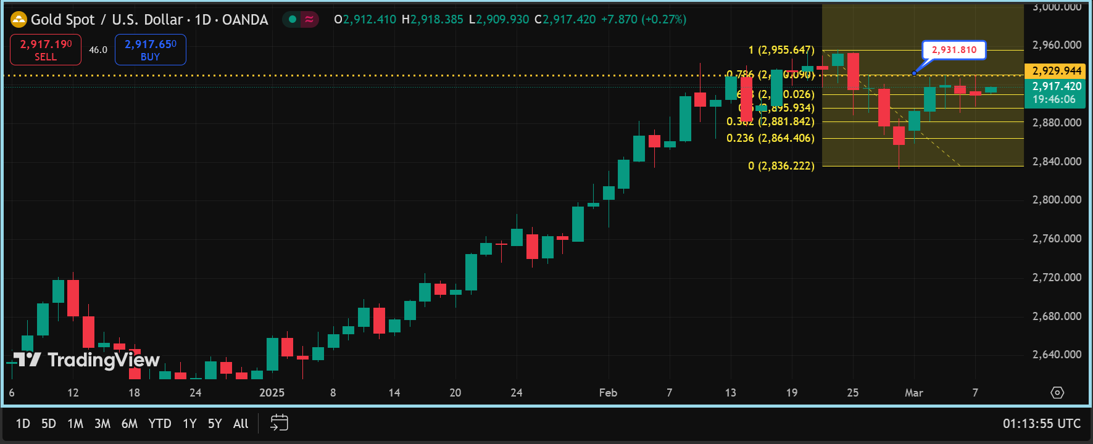The width and height of the screenshot is (1093, 444).
Task: Click the TradingView logo watermark
Action: pyautogui.click(x=86, y=360)
